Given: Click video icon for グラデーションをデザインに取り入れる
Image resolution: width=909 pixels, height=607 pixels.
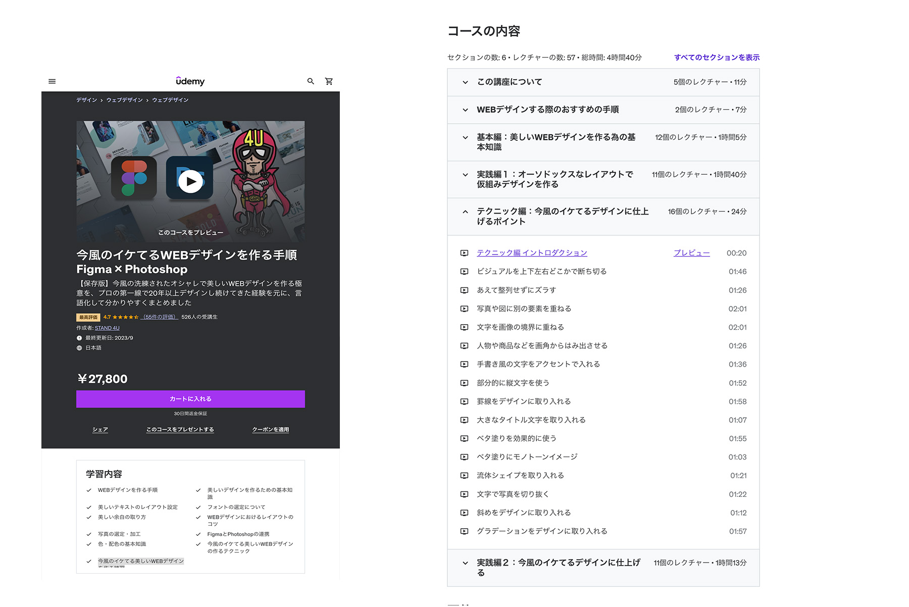Looking at the screenshot, I should tap(464, 531).
